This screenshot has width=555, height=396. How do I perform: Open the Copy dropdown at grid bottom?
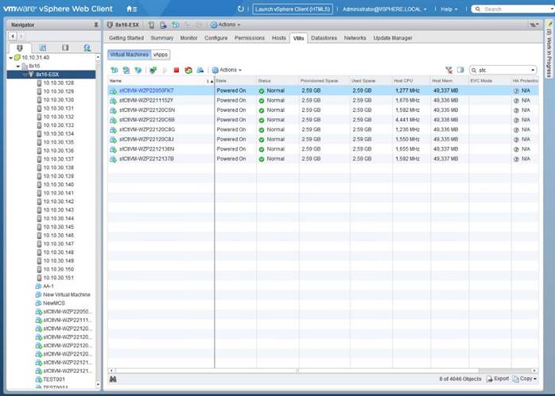point(525,379)
